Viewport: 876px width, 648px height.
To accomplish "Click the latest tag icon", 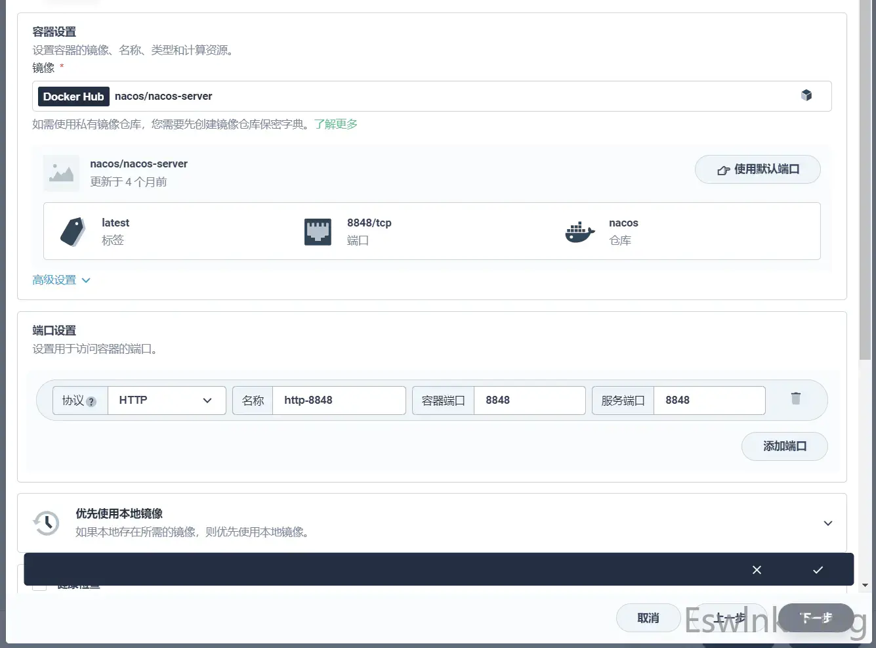I will point(73,232).
